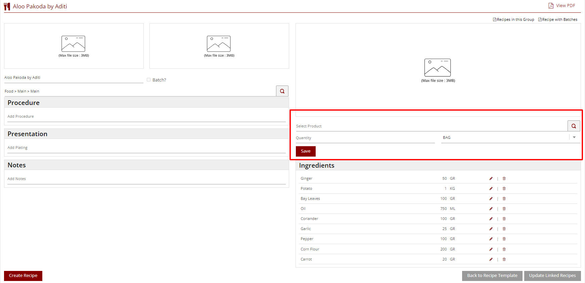Open the BAG unit dropdown
Screen dimensions: 585x283
574,137
